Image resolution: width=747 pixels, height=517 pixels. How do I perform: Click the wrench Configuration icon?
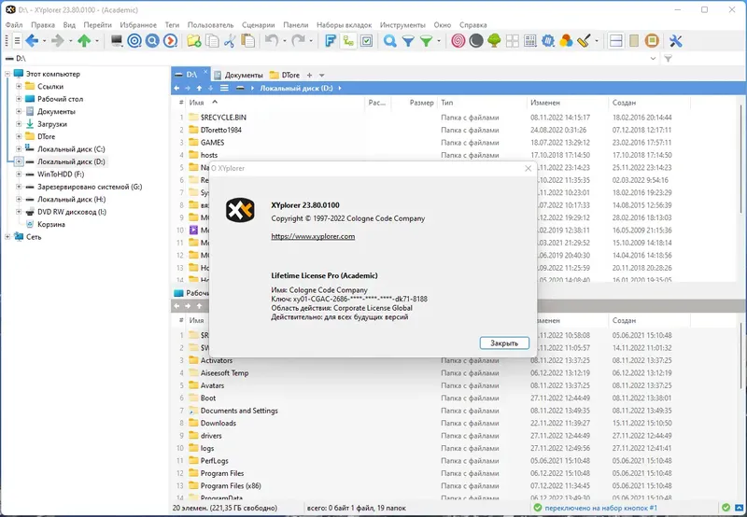pos(675,41)
